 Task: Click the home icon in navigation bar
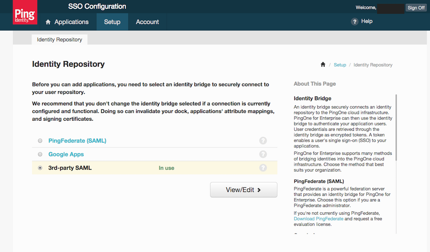click(47, 21)
